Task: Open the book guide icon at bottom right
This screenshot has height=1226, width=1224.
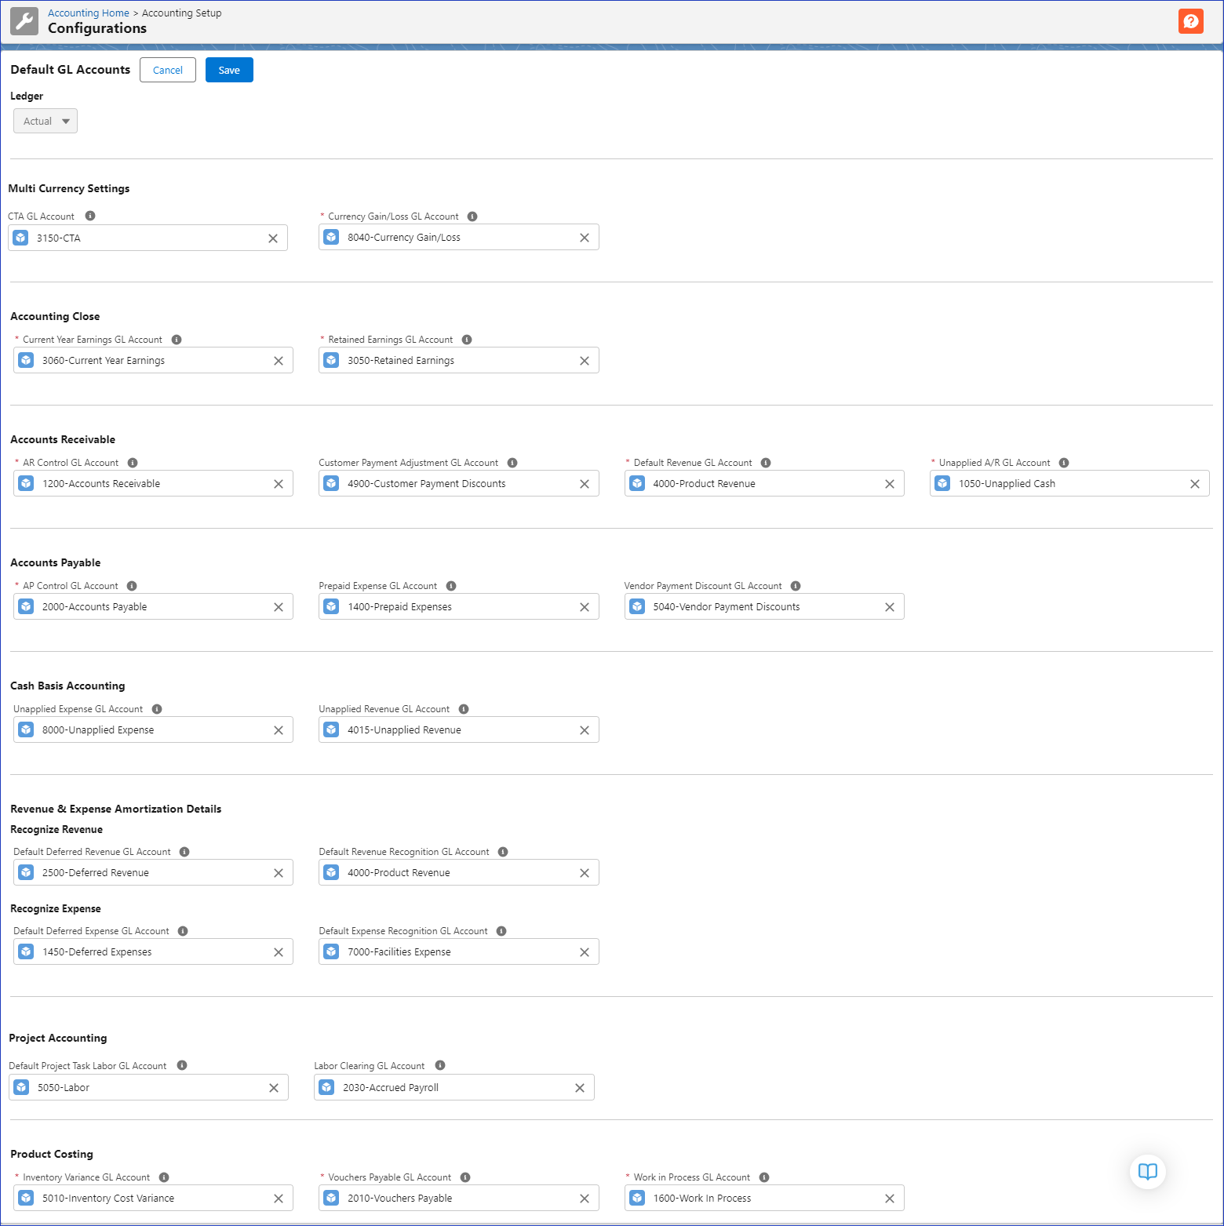Action: (x=1147, y=1172)
